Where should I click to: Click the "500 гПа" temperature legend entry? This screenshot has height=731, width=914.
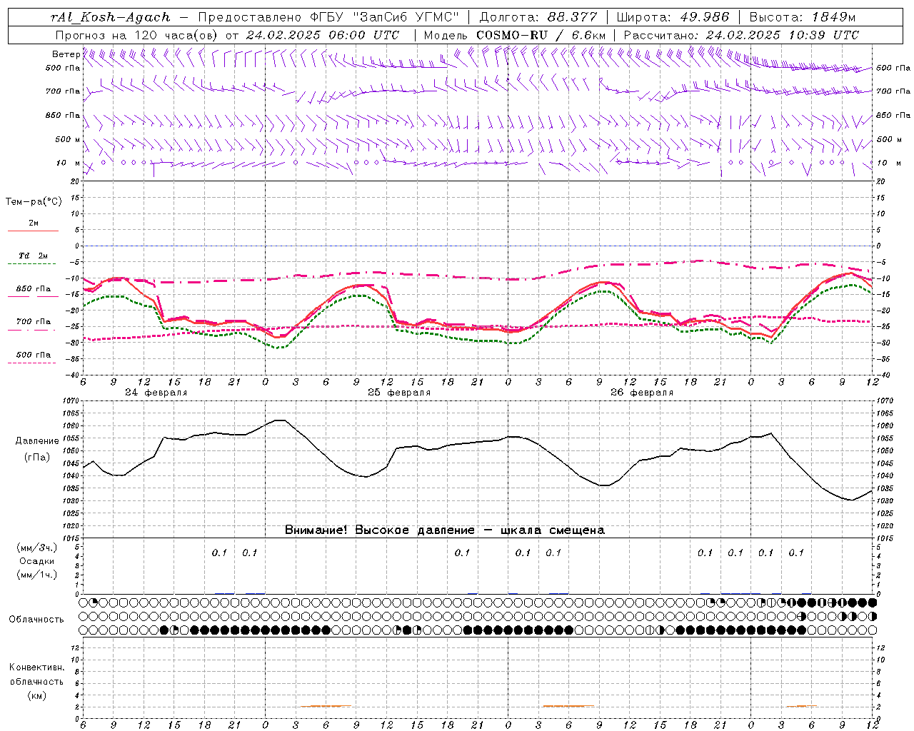pyautogui.click(x=34, y=354)
